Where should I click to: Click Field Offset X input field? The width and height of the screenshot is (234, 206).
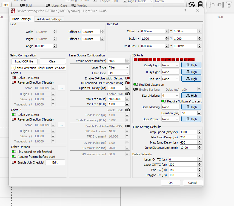91,32
